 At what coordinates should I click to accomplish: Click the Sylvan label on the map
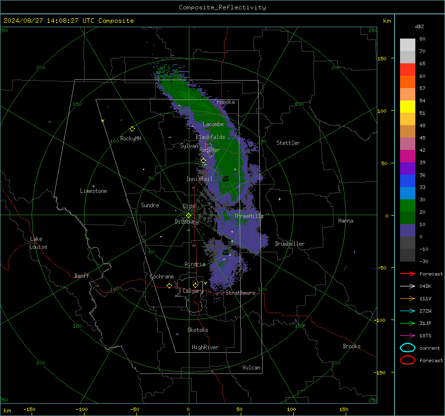coord(189,146)
